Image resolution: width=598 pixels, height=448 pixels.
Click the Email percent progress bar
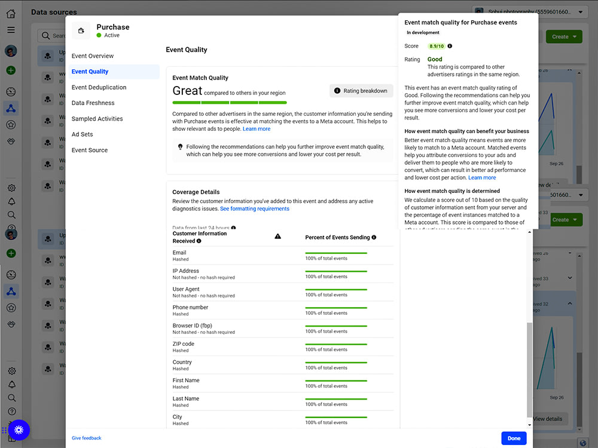pos(336,253)
